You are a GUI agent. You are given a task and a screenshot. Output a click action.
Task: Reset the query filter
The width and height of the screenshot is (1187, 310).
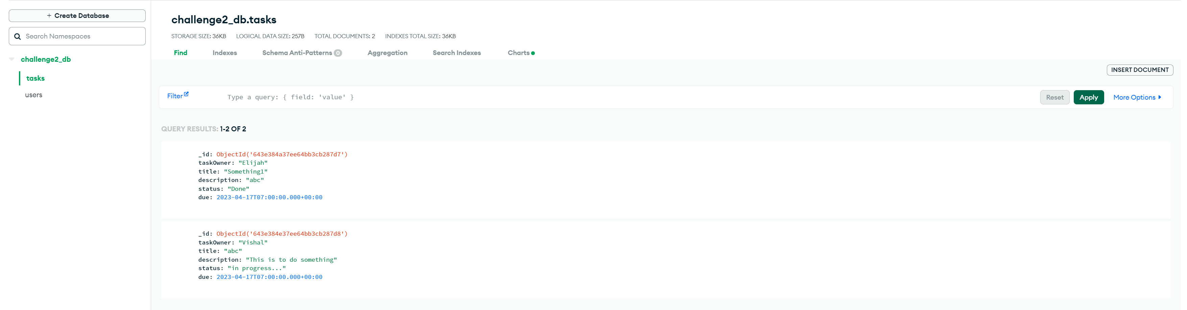click(1055, 97)
